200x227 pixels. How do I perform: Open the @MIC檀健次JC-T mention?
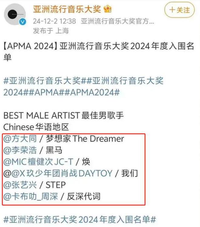coord(38,162)
